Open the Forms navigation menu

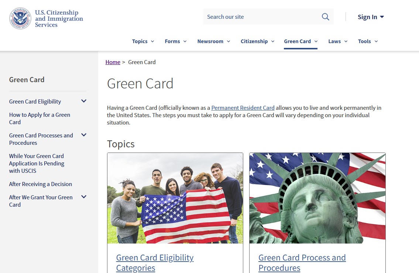(x=176, y=41)
